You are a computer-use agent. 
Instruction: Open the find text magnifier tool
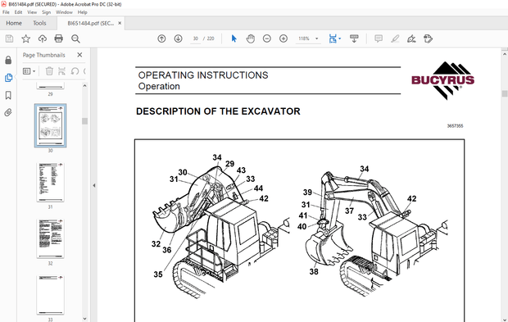[x=75, y=39]
